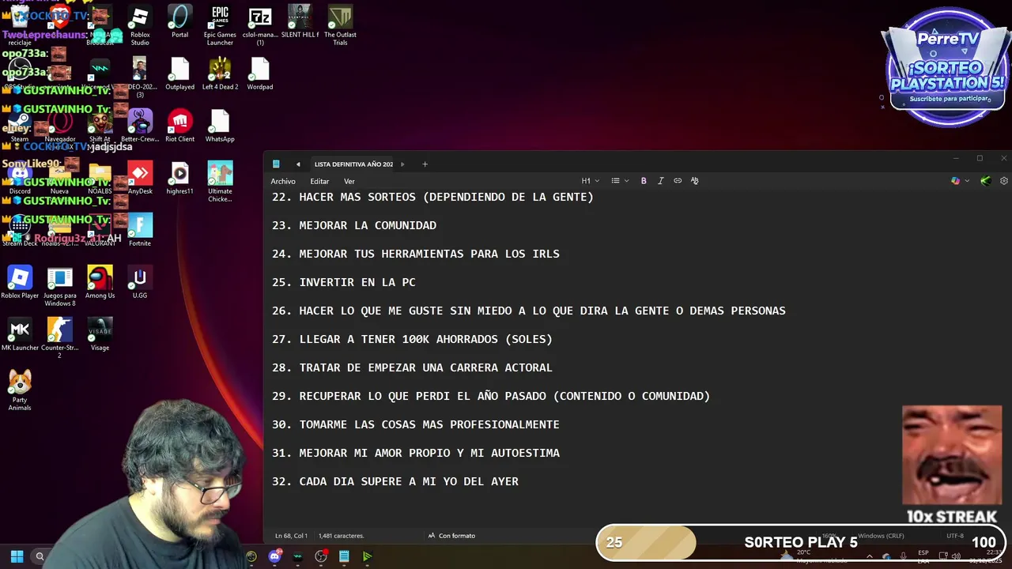The height and width of the screenshot is (569, 1012).
Task: Open the list style dropdown
Action: (620, 181)
